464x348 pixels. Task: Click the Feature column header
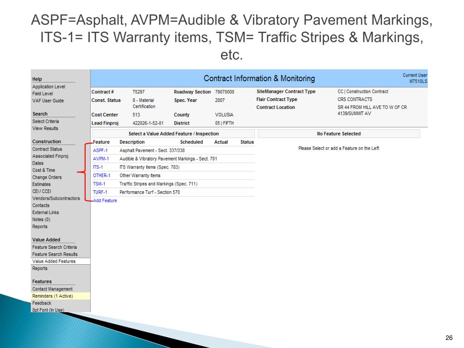tap(101, 142)
